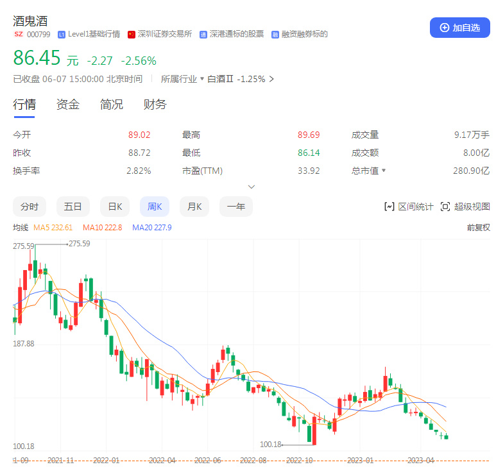Viewport: 496px width, 467px height.
Task: Open the 所属行业 dropdown arrow
Action: coord(202,79)
